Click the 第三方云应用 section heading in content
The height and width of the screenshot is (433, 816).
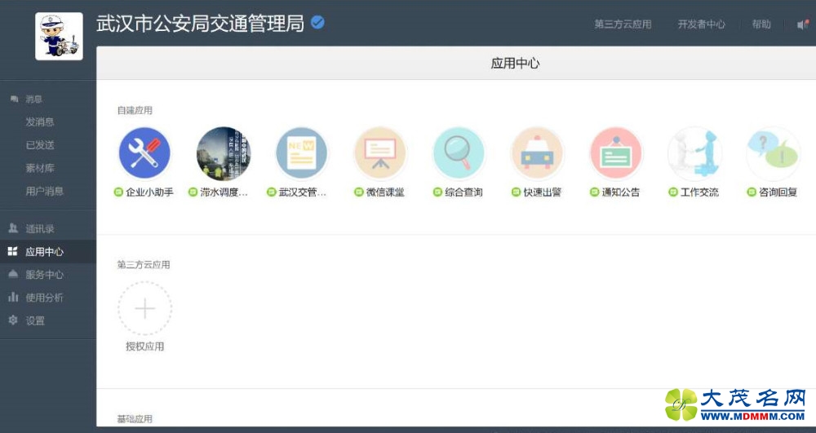[144, 264]
